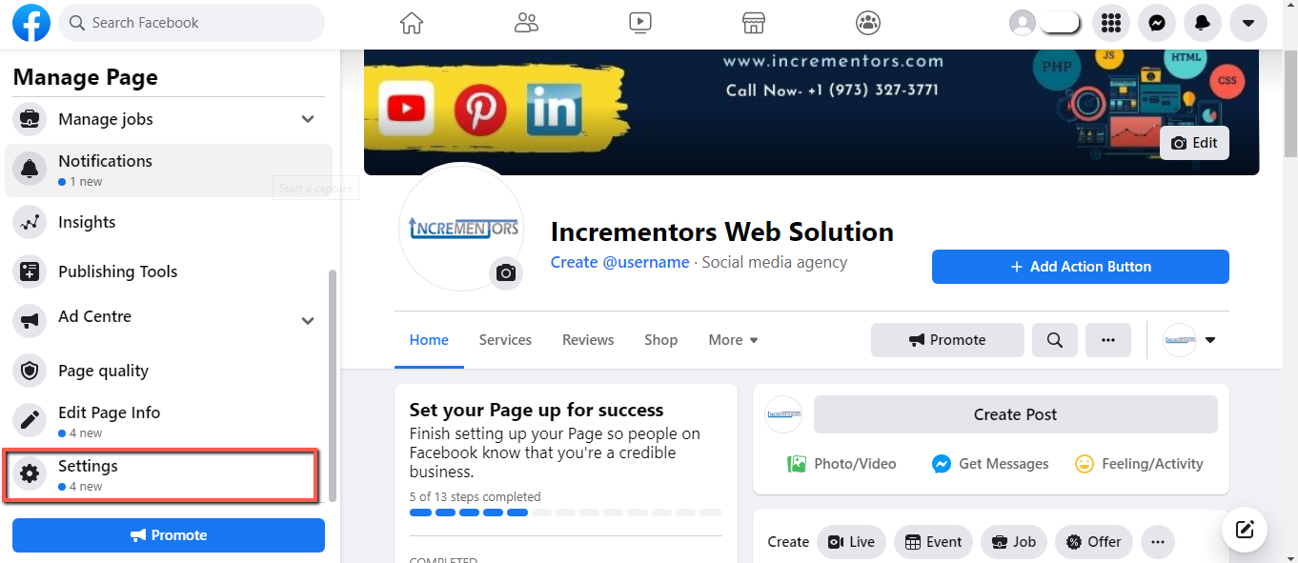This screenshot has height=563, width=1298.
Task: Open the Facebook menu grid icon
Action: pos(1110,23)
